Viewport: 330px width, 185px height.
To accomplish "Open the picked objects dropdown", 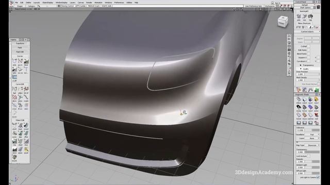I will 307,31.
